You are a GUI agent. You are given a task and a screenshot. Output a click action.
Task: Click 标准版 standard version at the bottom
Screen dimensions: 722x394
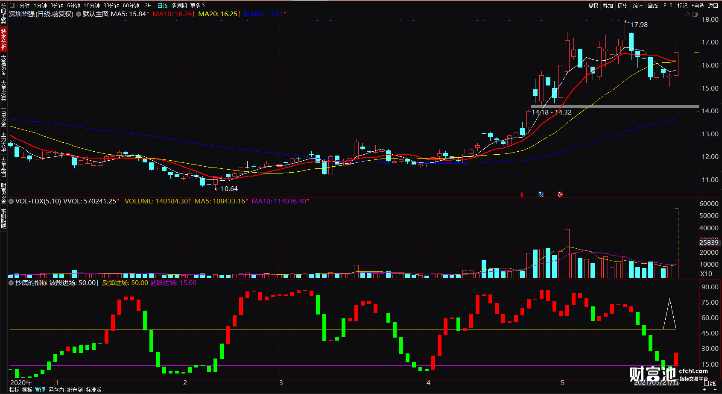tap(94, 390)
